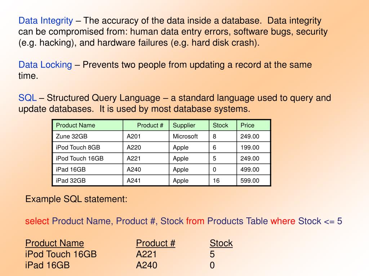The image size is (369, 276).
Task: Click the red where keyword
Action: coord(283,221)
